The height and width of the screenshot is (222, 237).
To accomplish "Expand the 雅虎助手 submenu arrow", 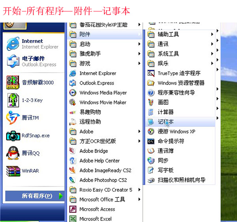I will [x=139, y=54].
